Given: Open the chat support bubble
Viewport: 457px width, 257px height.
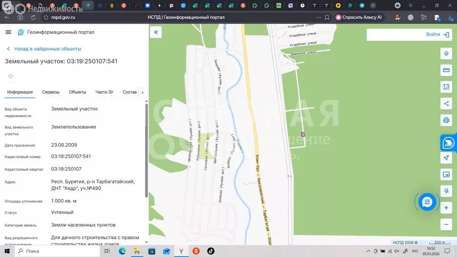Looking at the screenshot, I should 427,202.
